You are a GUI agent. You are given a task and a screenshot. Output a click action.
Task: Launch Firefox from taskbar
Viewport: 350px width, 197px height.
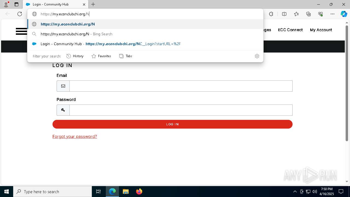pyautogui.click(x=139, y=192)
